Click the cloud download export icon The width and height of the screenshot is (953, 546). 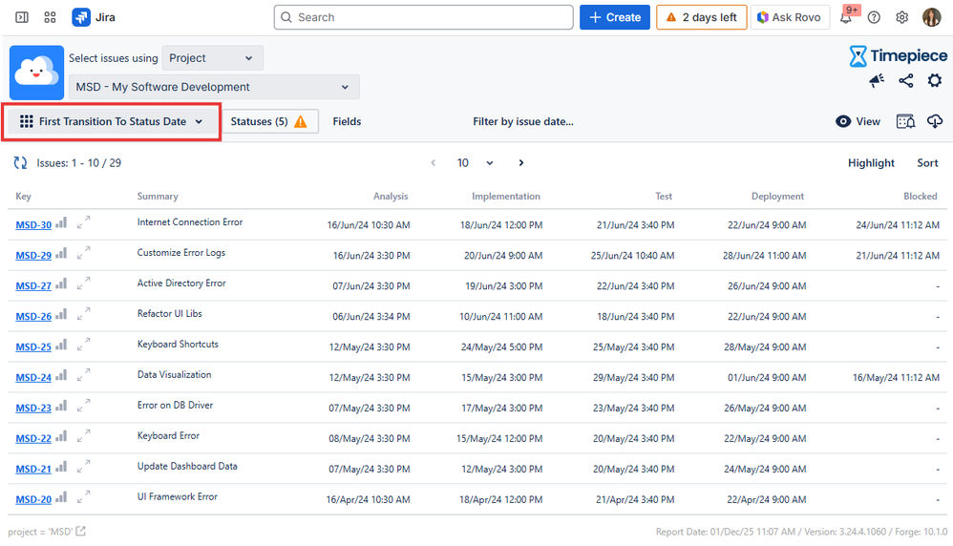(935, 121)
